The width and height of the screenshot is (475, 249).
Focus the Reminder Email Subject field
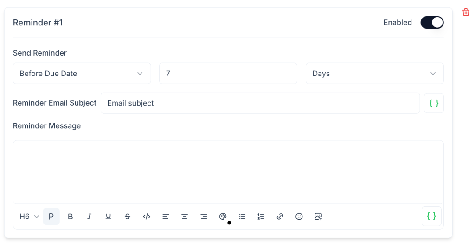coord(260,103)
